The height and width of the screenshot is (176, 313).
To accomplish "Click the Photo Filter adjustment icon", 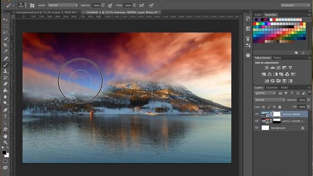I will coord(281,74).
